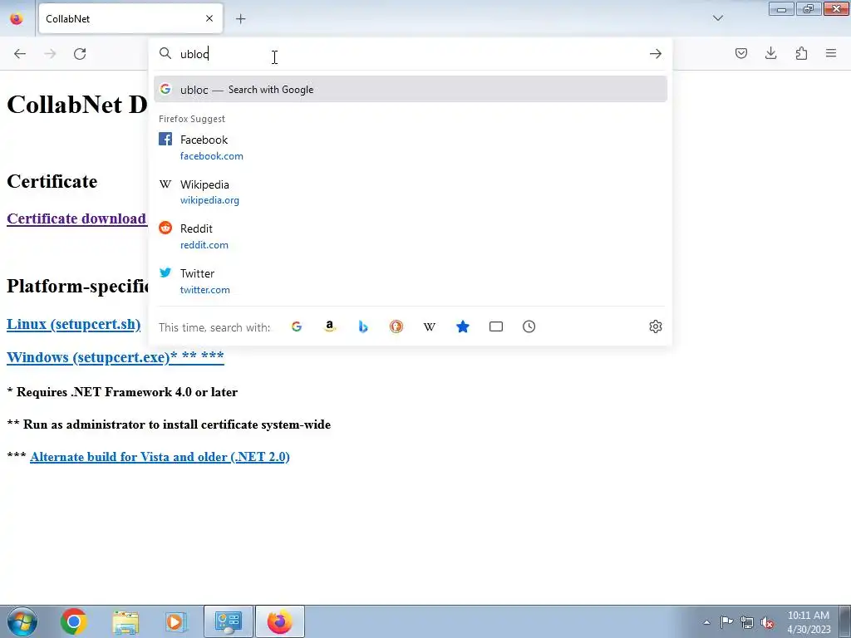Click the address bar text field
Viewport: 851px width, 638px height.
click(x=410, y=54)
